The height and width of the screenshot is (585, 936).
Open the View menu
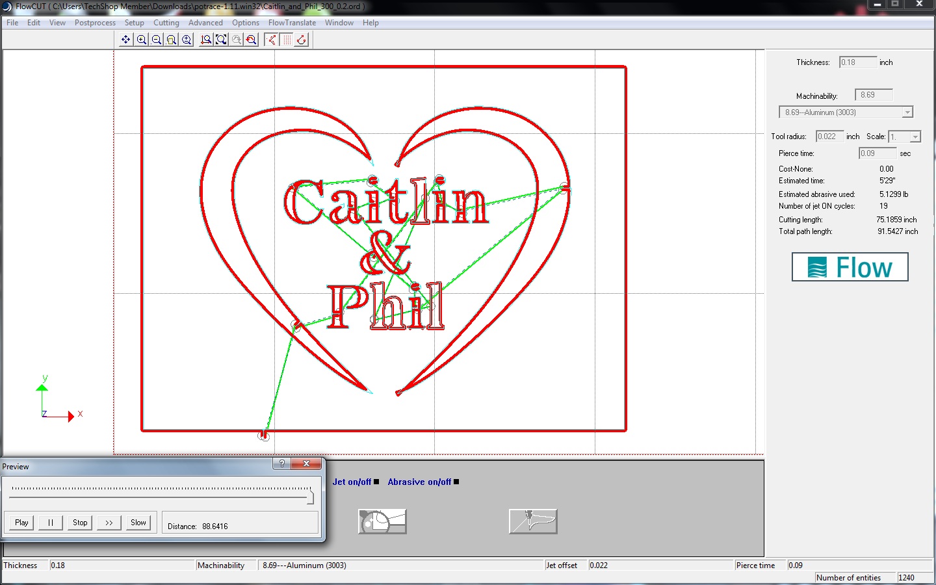click(x=57, y=23)
